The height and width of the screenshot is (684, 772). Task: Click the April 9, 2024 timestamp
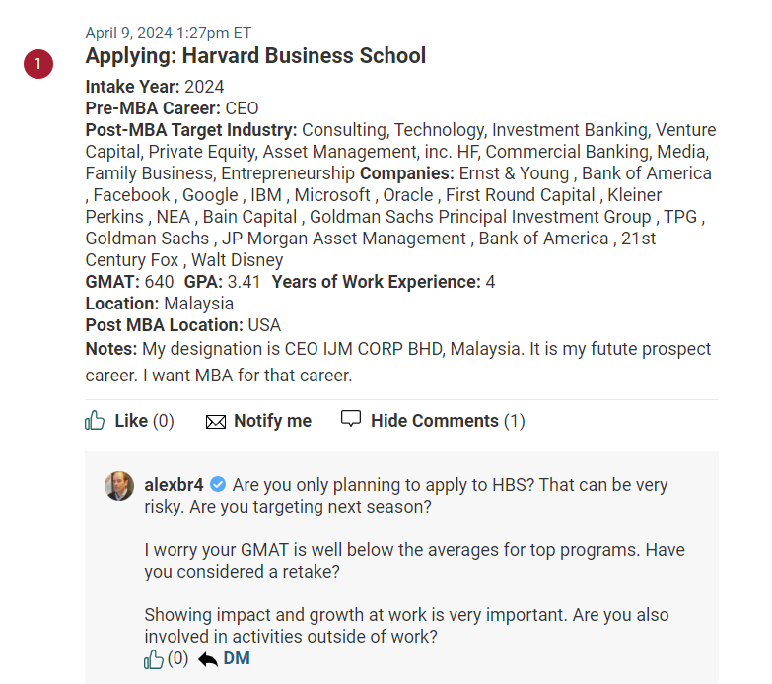pyautogui.click(x=168, y=33)
